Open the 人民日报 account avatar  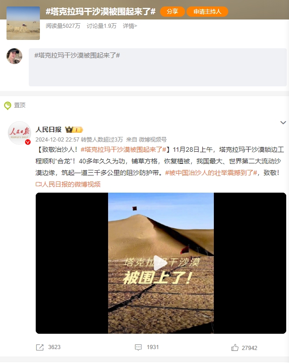pos(19,133)
